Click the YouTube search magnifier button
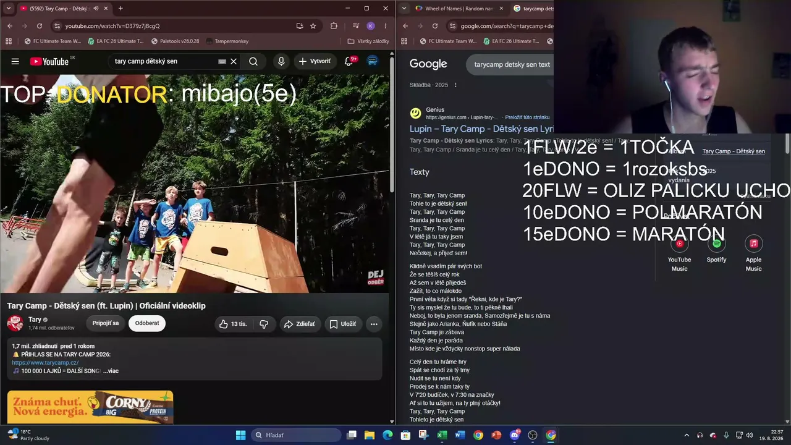The width and height of the screenshot is (791, 445). 253,61
